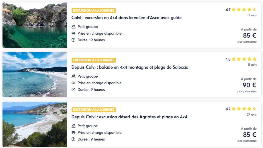Click the small group icon in Asco excursion
The width and height of the screenshot is (263, 148).
[74, 27]
